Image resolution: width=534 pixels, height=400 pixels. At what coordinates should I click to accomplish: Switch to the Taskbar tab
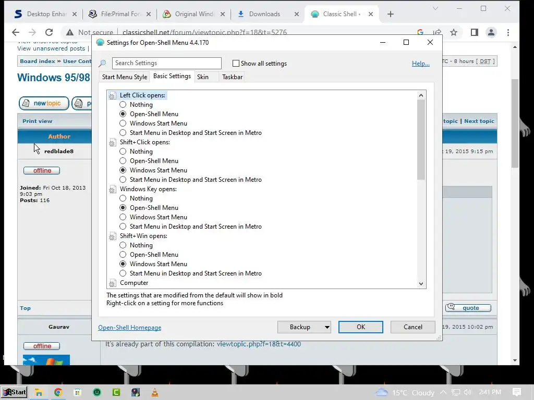(x=232, y=77)
